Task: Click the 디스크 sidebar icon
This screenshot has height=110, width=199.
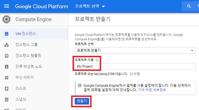Action: click(x=7, y=88)
